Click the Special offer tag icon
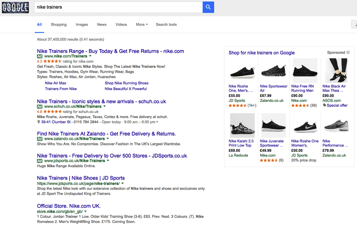 pos(324,105)
